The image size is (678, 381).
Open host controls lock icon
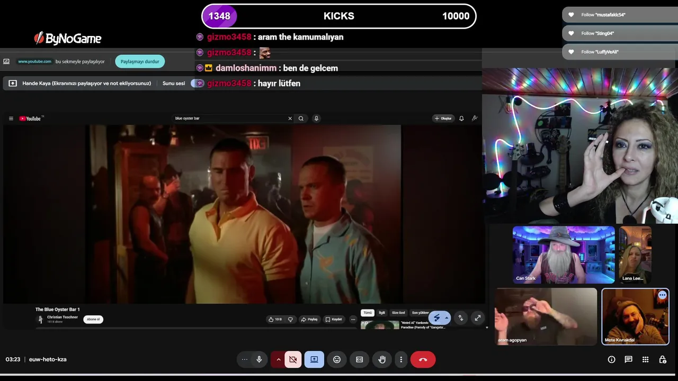pos(662,359)
